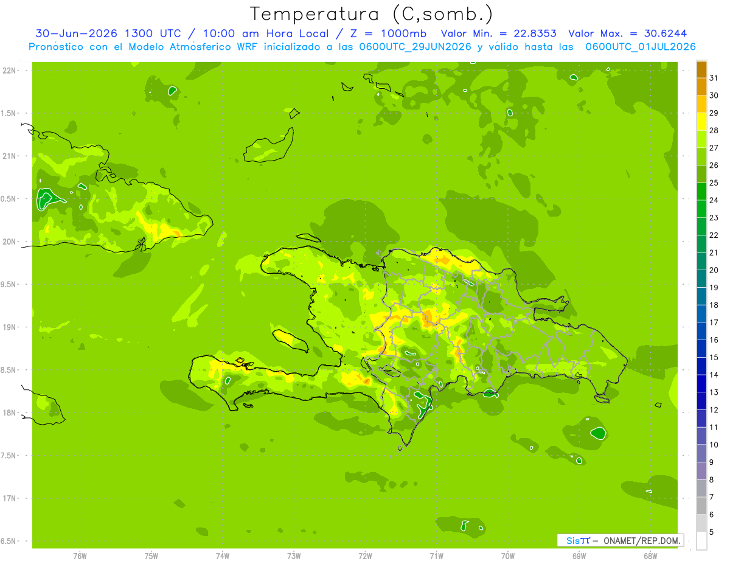Click the legend swatch between 12 and 13
The height and width of the screenshot is (564, 730).
701,402
